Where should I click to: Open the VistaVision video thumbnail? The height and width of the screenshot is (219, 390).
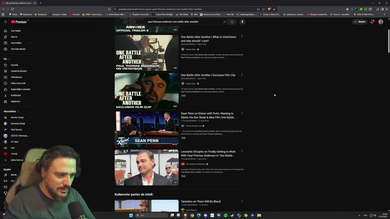[x=147, y=53]
